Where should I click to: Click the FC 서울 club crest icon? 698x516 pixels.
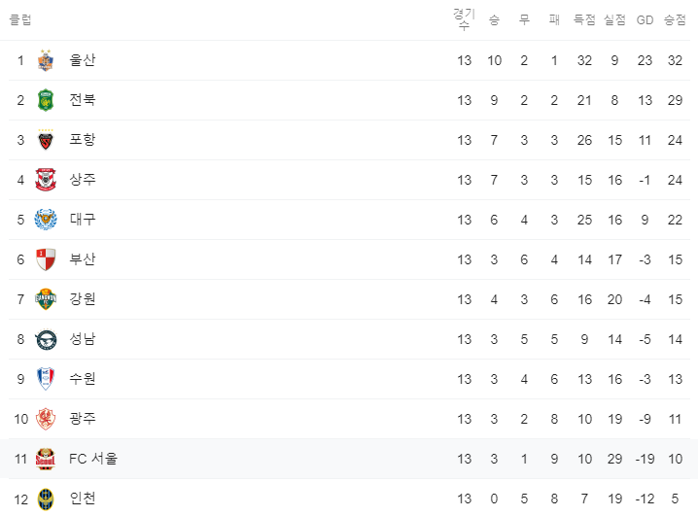point(46,459)
